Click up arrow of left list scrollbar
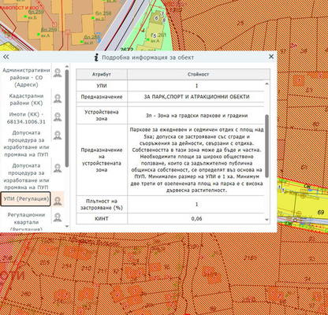This screenshot has width=328, height=315. click(x=67, y=66)
